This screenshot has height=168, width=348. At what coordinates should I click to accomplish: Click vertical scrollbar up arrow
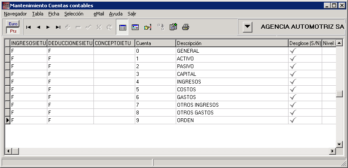pyautogui.click(x=339, y=43)
